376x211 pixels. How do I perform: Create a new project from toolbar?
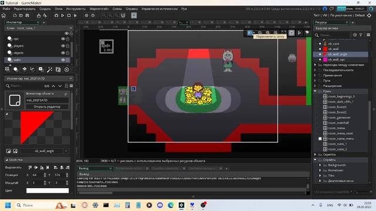coord(15,16)
